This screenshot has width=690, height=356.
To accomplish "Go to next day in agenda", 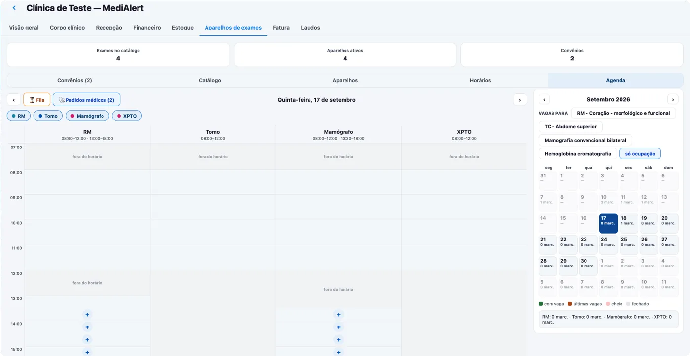I will tap(520, 100).
